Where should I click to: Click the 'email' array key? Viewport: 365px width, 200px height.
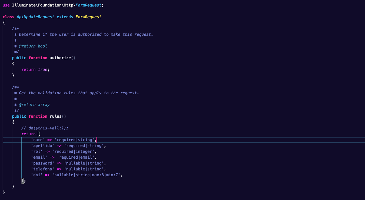click(39, 157)
